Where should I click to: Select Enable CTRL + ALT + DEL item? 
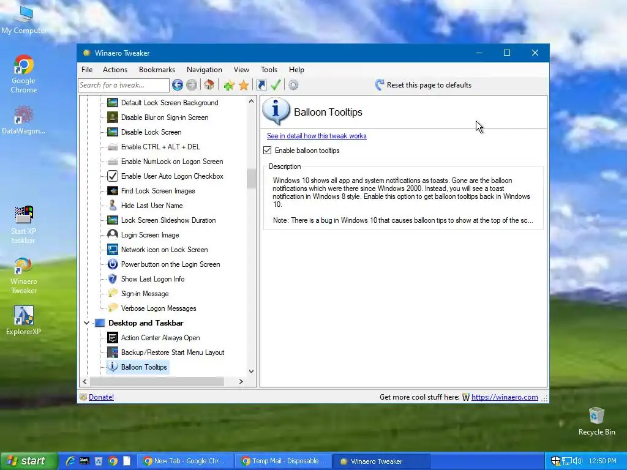(x=160, y=147)
